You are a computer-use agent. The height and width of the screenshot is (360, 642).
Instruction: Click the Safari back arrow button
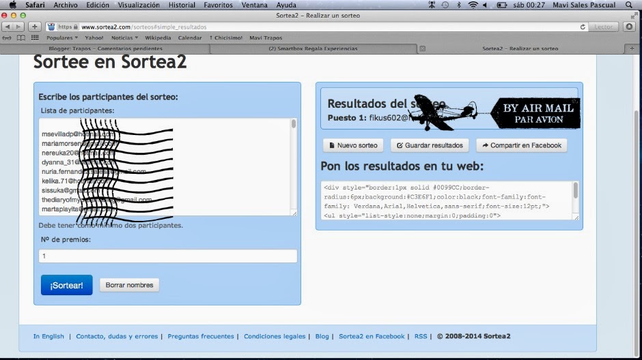pyautogui.click(x=8, y=27)
